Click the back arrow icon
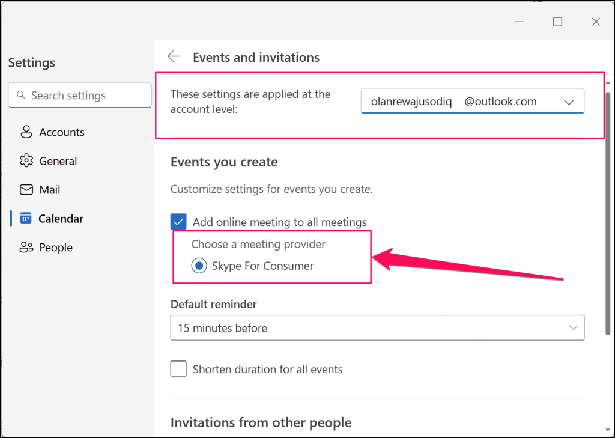This screenshot has width=615, height=438. [x=174, y=56]
